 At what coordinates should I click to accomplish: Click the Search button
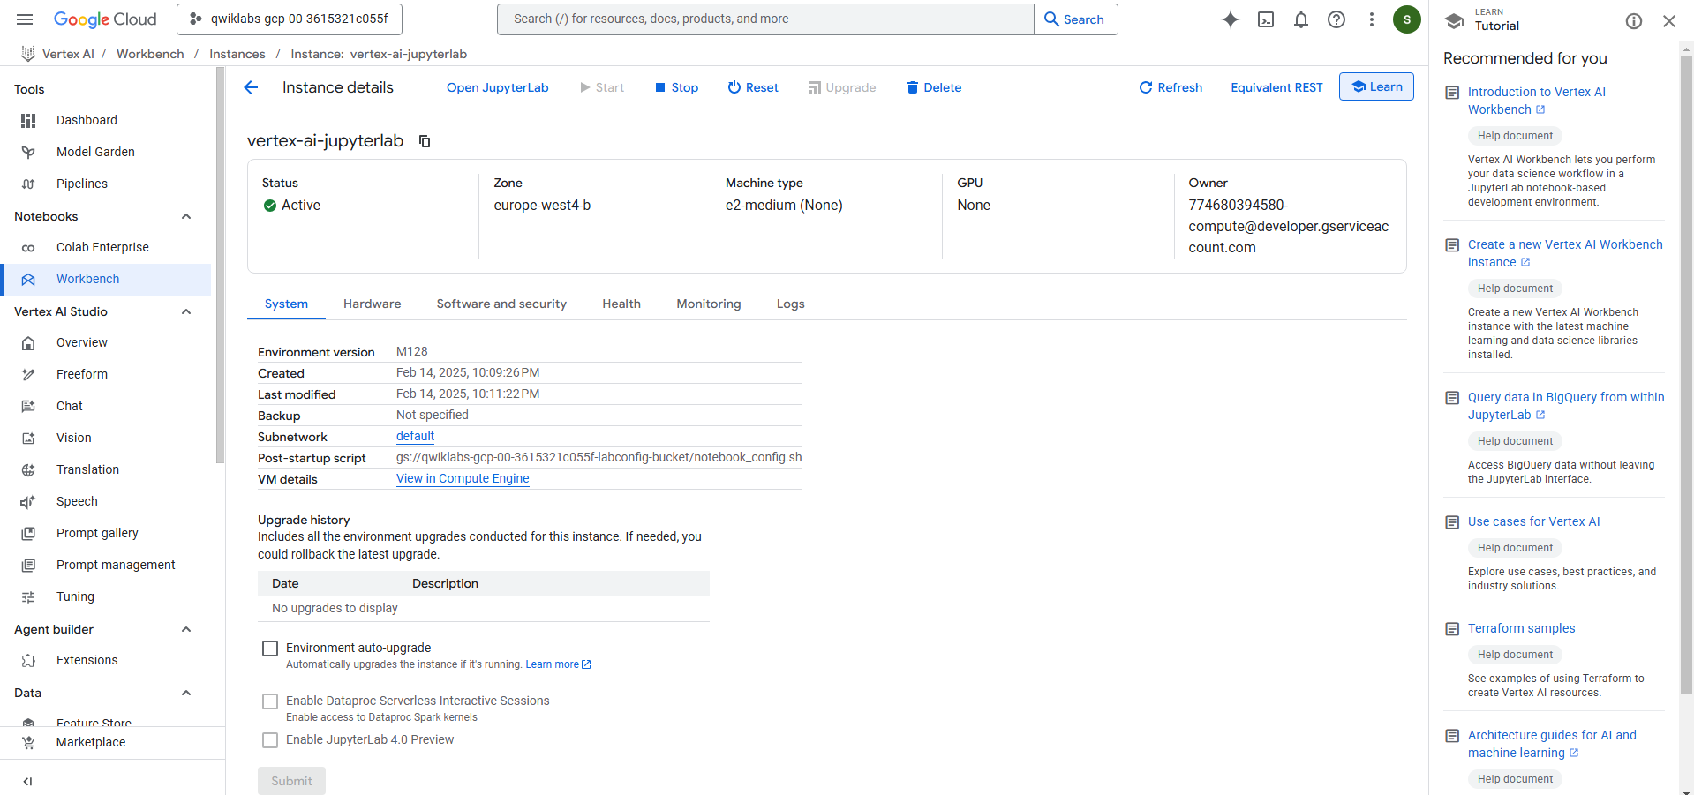click(x=1075, y=19)
